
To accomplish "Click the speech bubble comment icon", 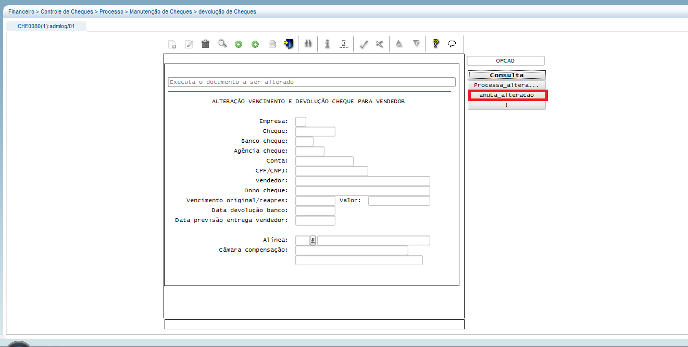I will (x=452, y=44).
